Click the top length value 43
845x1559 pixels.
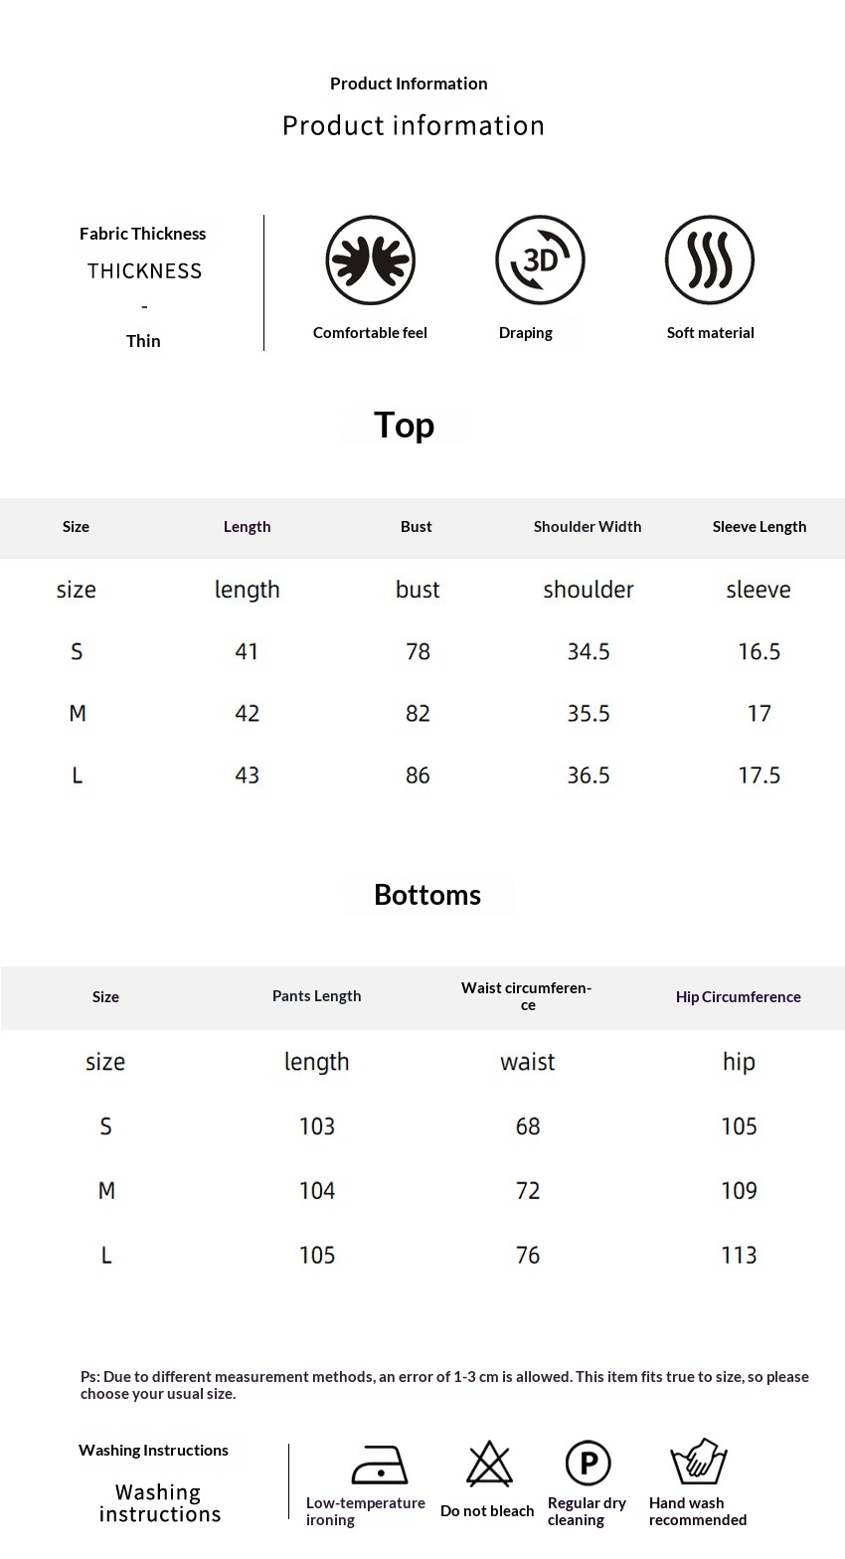pyautogui.click(x=247, y=776)
